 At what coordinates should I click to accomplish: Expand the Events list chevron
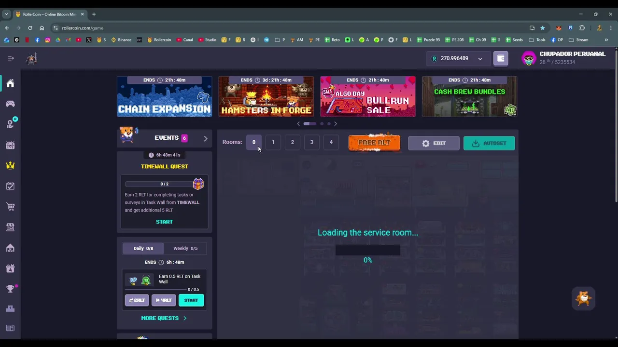pos(205,139)
